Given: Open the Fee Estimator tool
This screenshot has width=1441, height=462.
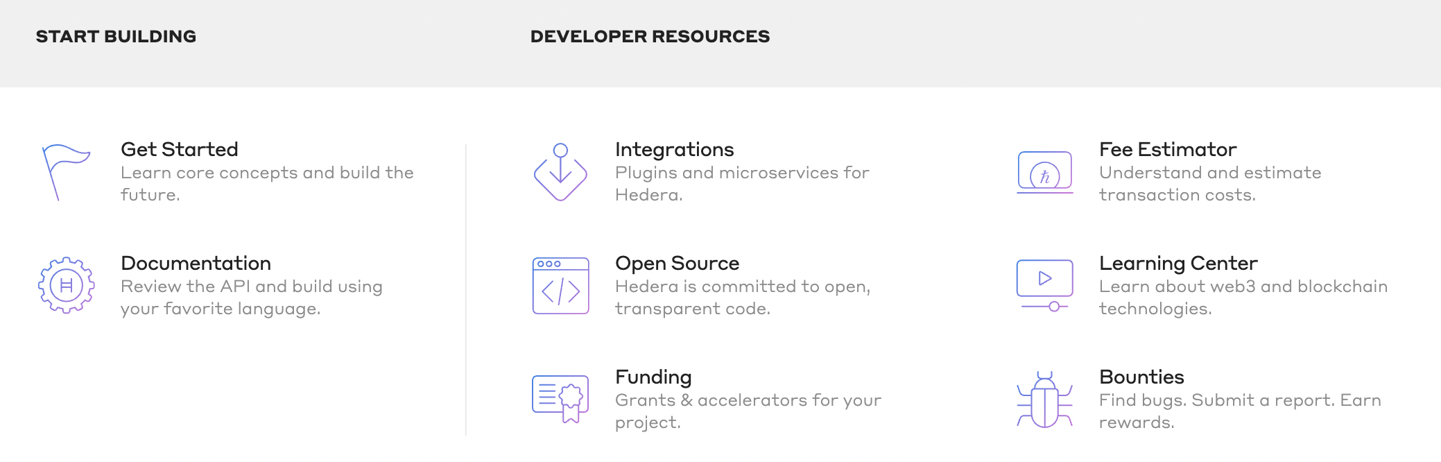Looking at the screenshot, I should (1168, 149).
